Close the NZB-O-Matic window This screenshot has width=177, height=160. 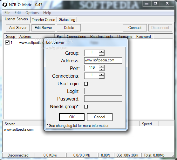[x=167, y=3]
